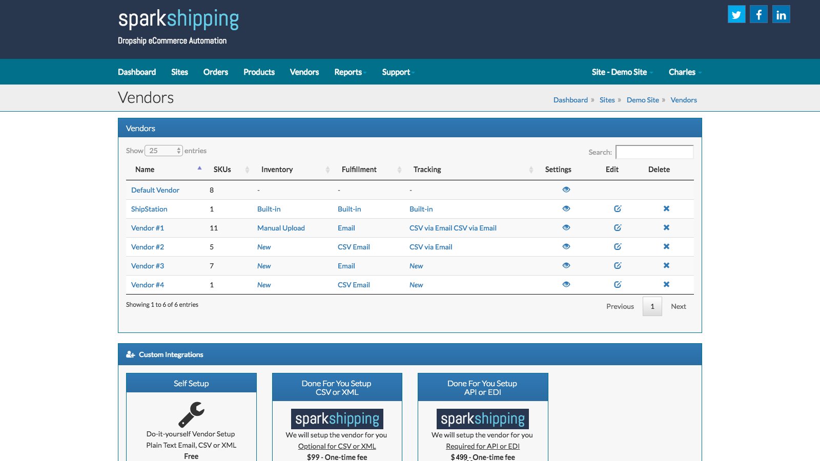Go to the Orders menu item
820x461 pixels.
215,72
